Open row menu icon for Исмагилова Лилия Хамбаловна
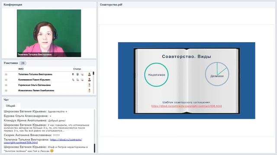 6,91
